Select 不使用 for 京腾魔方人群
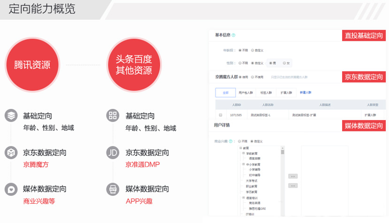The image size is (389, 223). point(252,77)
